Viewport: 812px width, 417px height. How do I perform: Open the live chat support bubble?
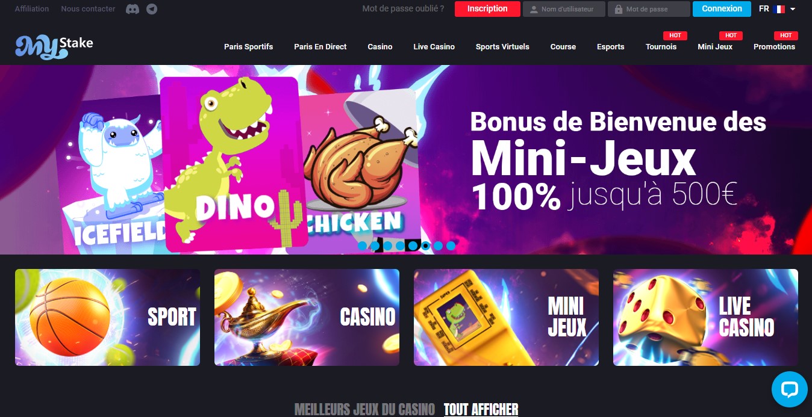tap(789, 389)
